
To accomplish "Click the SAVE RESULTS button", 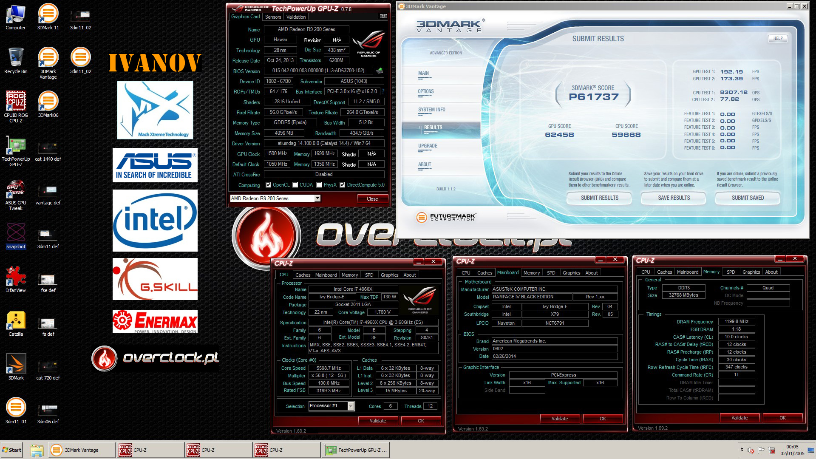I will 674,198.
